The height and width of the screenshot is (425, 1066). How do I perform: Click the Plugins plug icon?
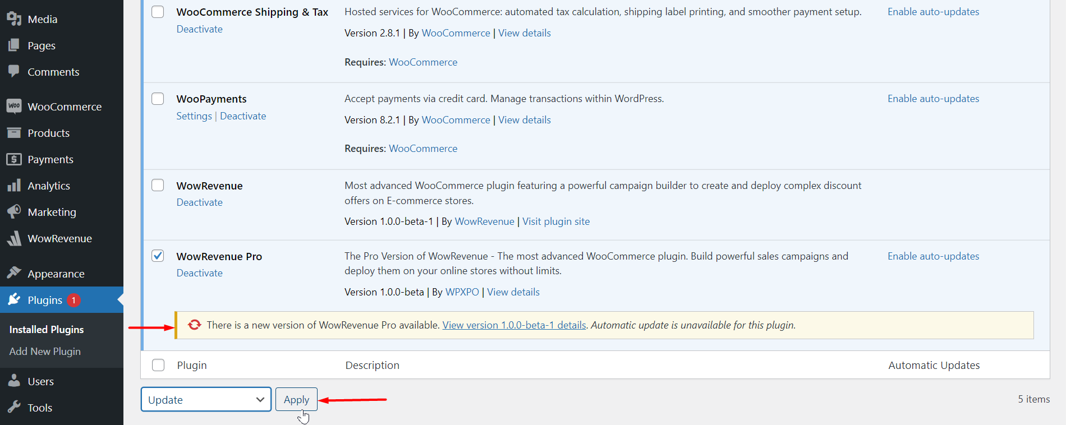coord(14,299)
